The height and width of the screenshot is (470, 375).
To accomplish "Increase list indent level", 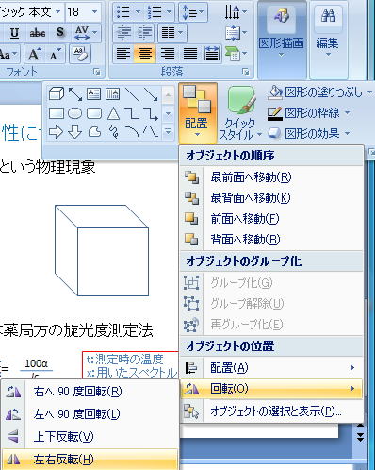I will click(144, 33).
